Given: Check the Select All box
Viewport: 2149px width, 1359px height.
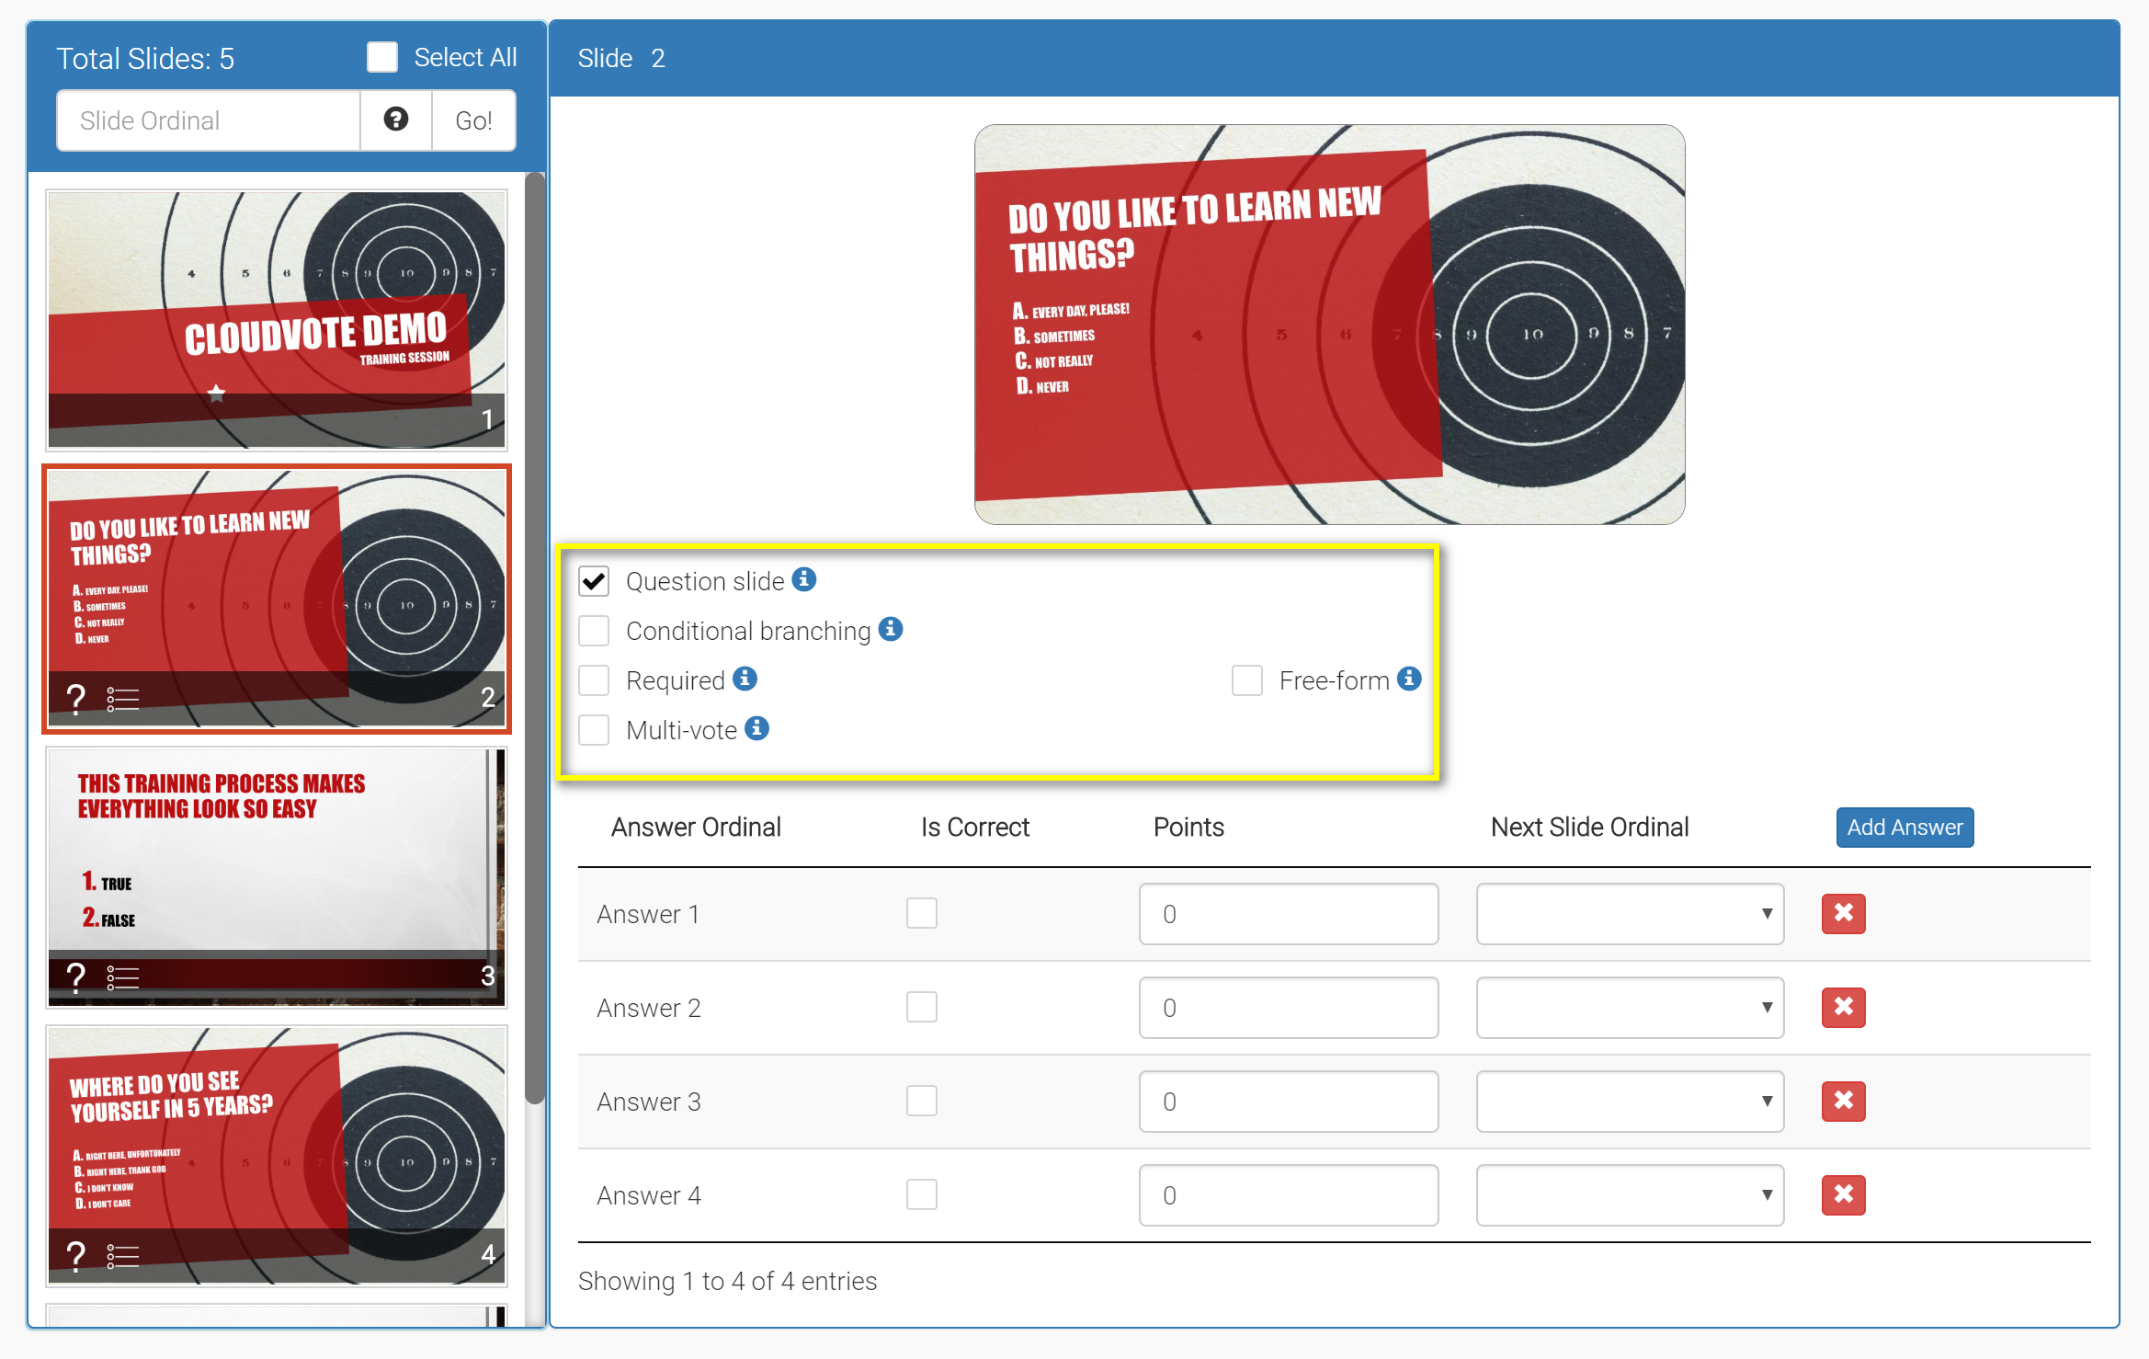Looking at the screenshot, I should pyautogui.click(x=382, y=57).
